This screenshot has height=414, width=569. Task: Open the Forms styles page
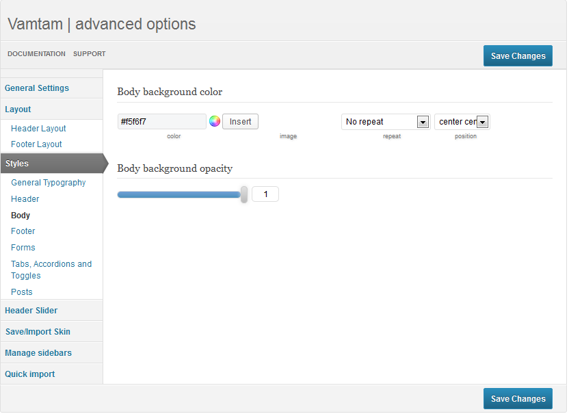click(x=23, y=248)
